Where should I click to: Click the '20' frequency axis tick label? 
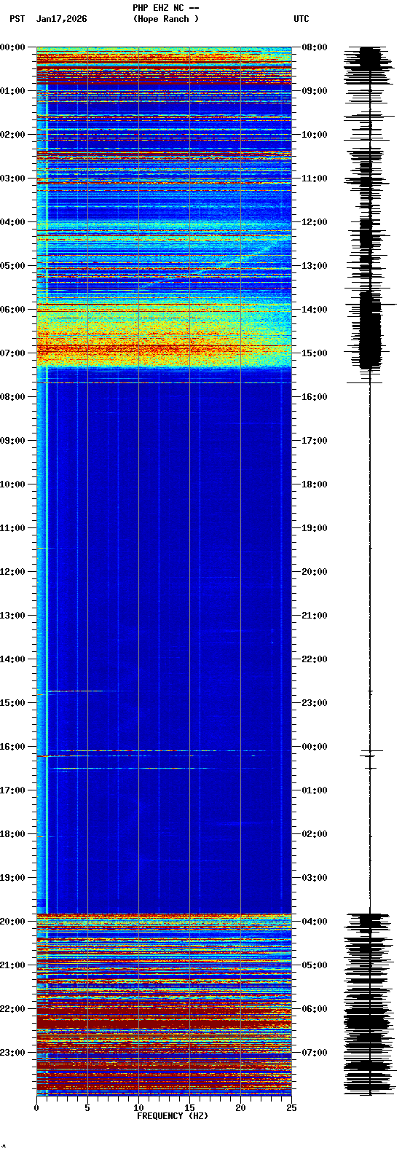(x=240, y=1108)
